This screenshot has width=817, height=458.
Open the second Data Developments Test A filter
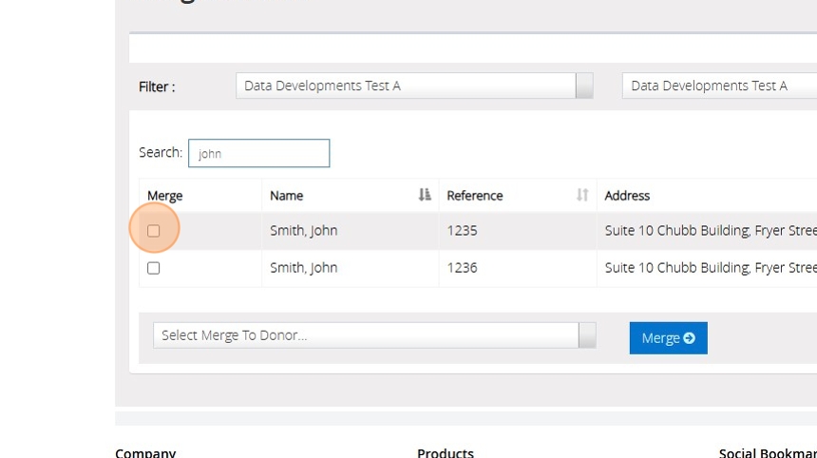[719, 86]
